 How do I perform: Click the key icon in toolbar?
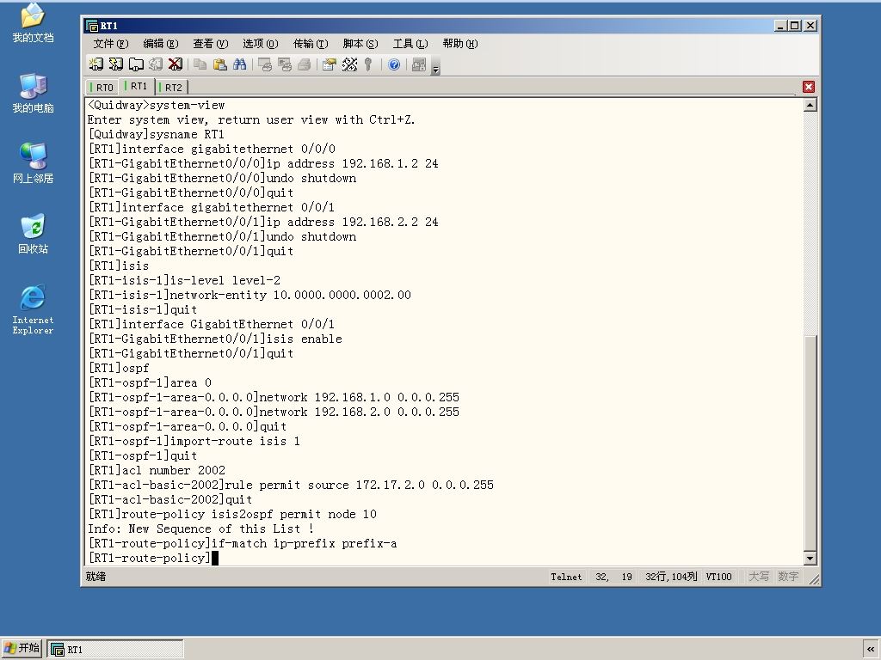coord(368,64)
